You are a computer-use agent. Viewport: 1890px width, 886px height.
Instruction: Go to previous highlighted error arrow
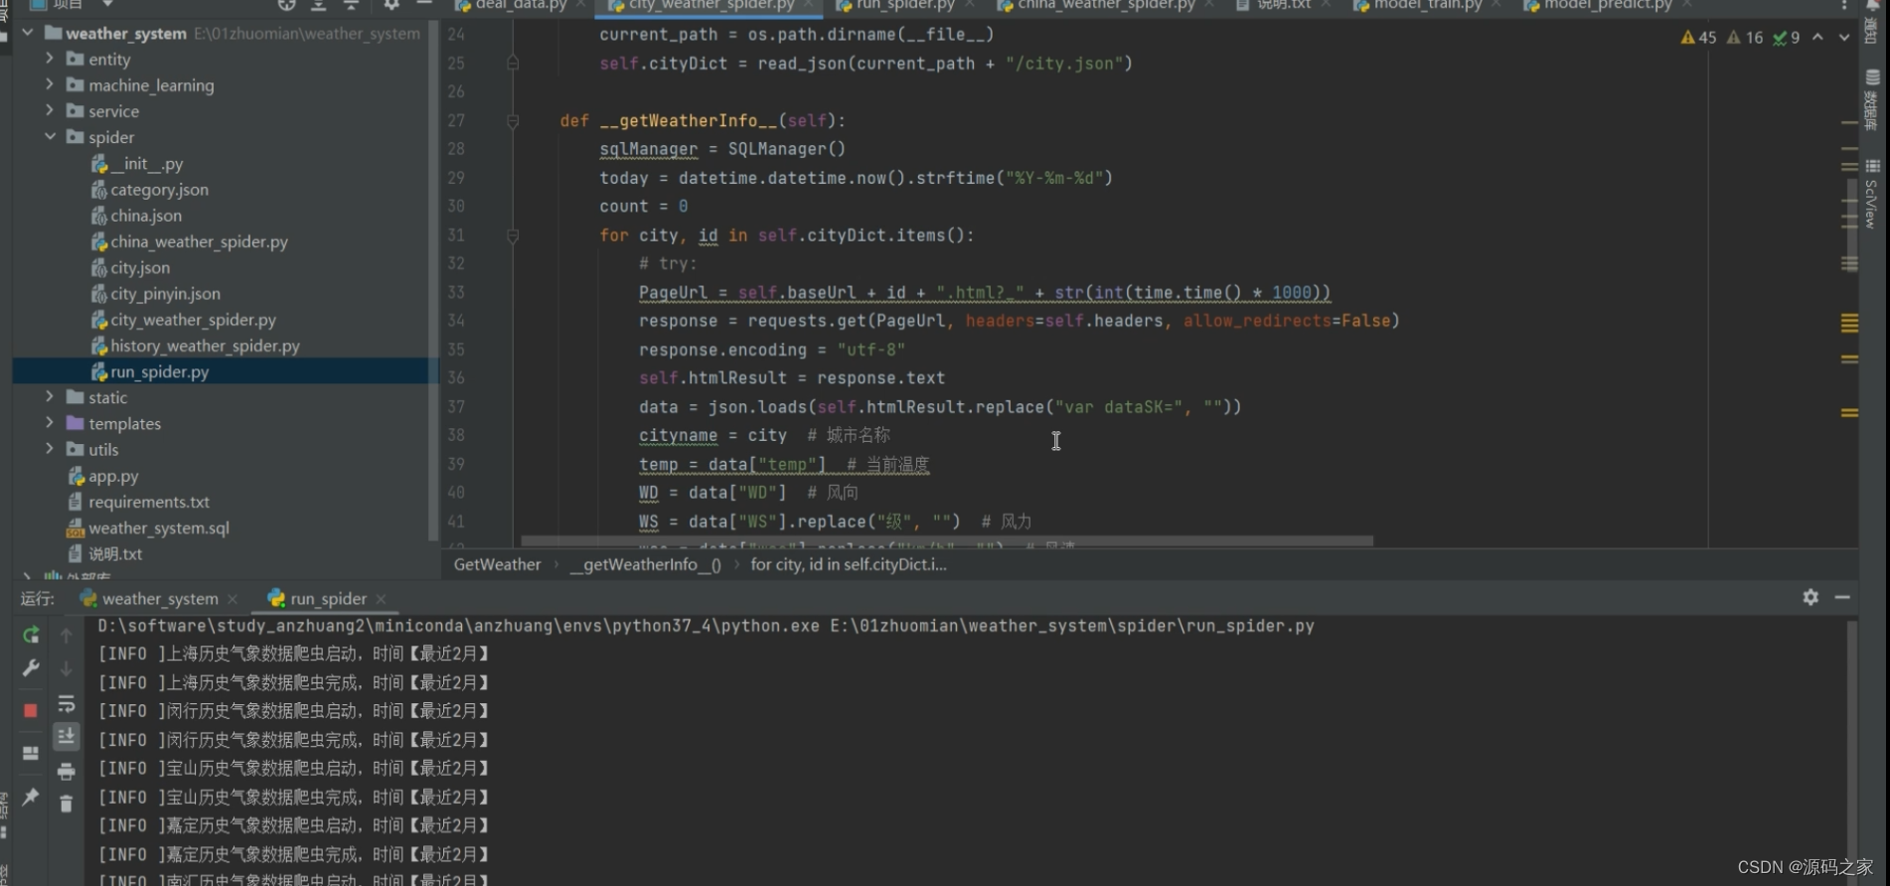(1817, 37)
